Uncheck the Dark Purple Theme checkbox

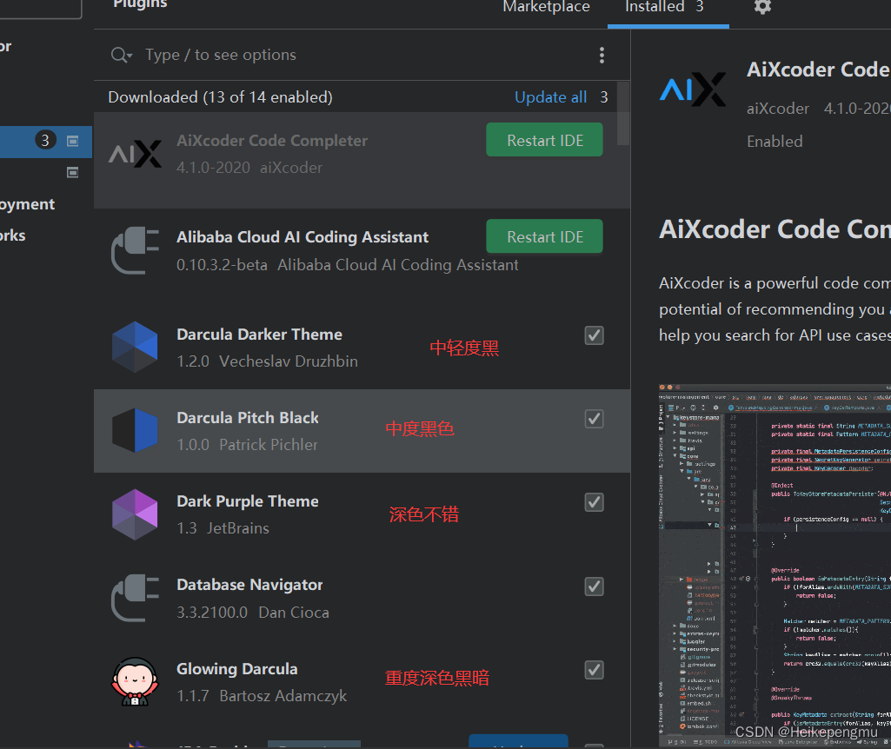click(594, 502)
